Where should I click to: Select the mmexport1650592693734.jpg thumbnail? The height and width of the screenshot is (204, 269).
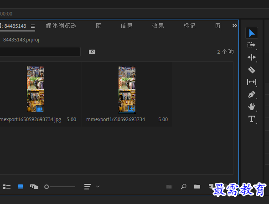[x=36, y=89]
